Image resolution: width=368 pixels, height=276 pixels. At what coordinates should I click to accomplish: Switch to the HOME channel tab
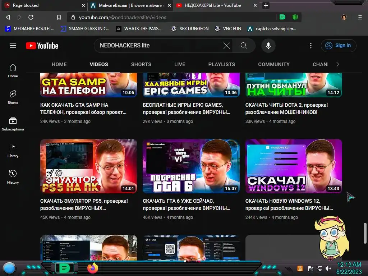(59, 64)
